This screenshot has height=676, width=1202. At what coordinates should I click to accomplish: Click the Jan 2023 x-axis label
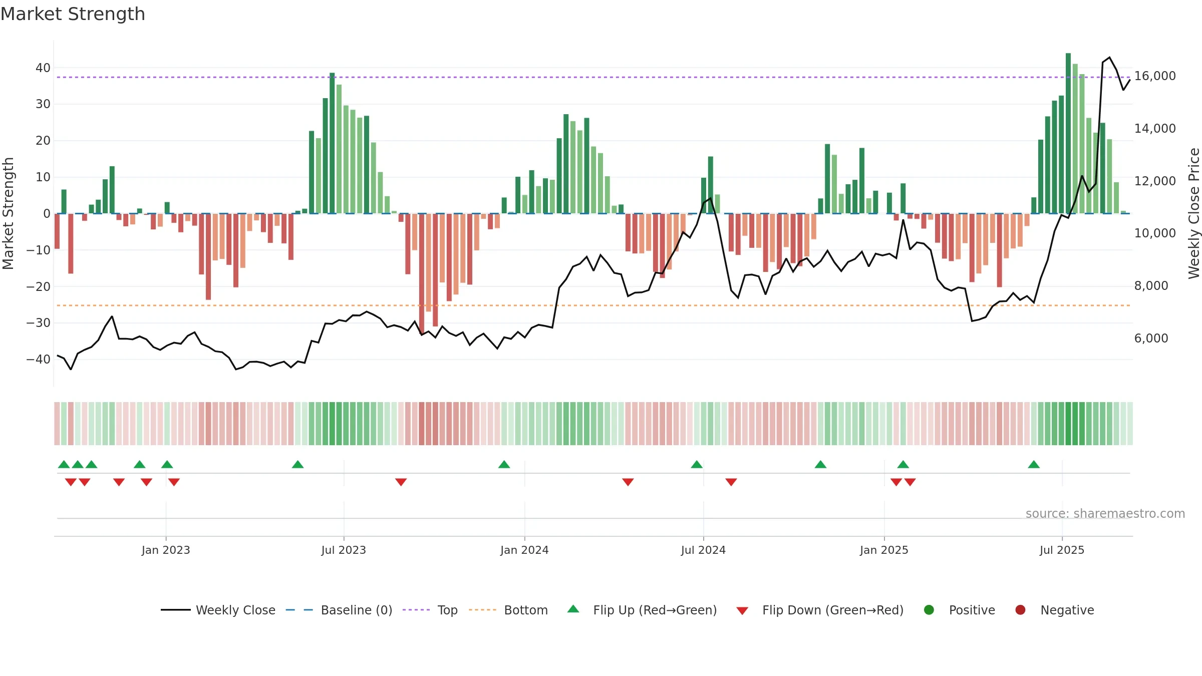pos(166,550)
